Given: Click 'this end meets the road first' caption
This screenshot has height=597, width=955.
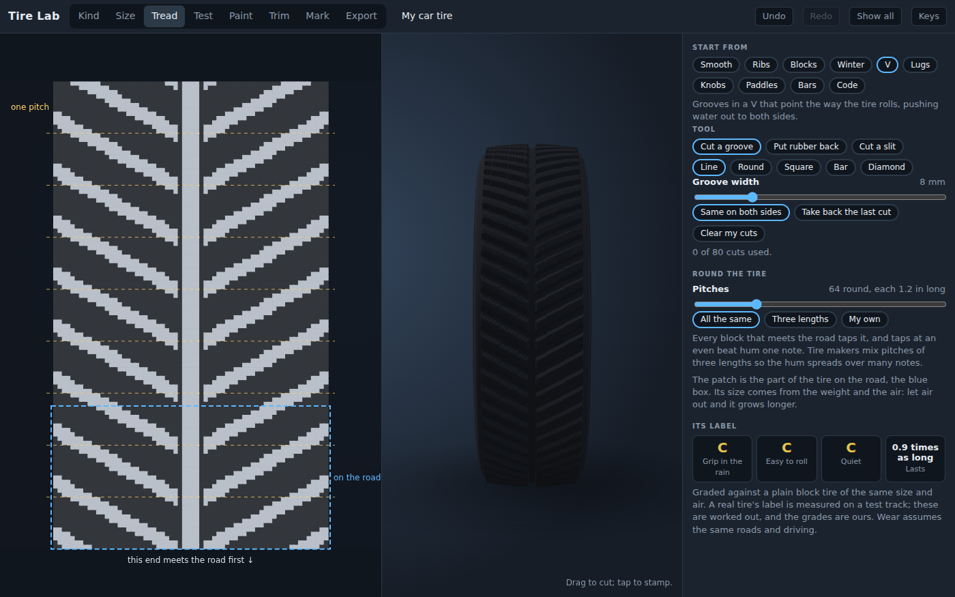Looking at the screenshot, I should point(190,560).
